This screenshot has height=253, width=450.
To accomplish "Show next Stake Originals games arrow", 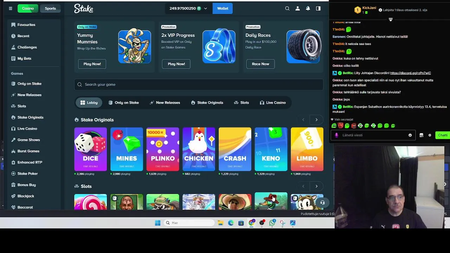I will pos(316,120).
